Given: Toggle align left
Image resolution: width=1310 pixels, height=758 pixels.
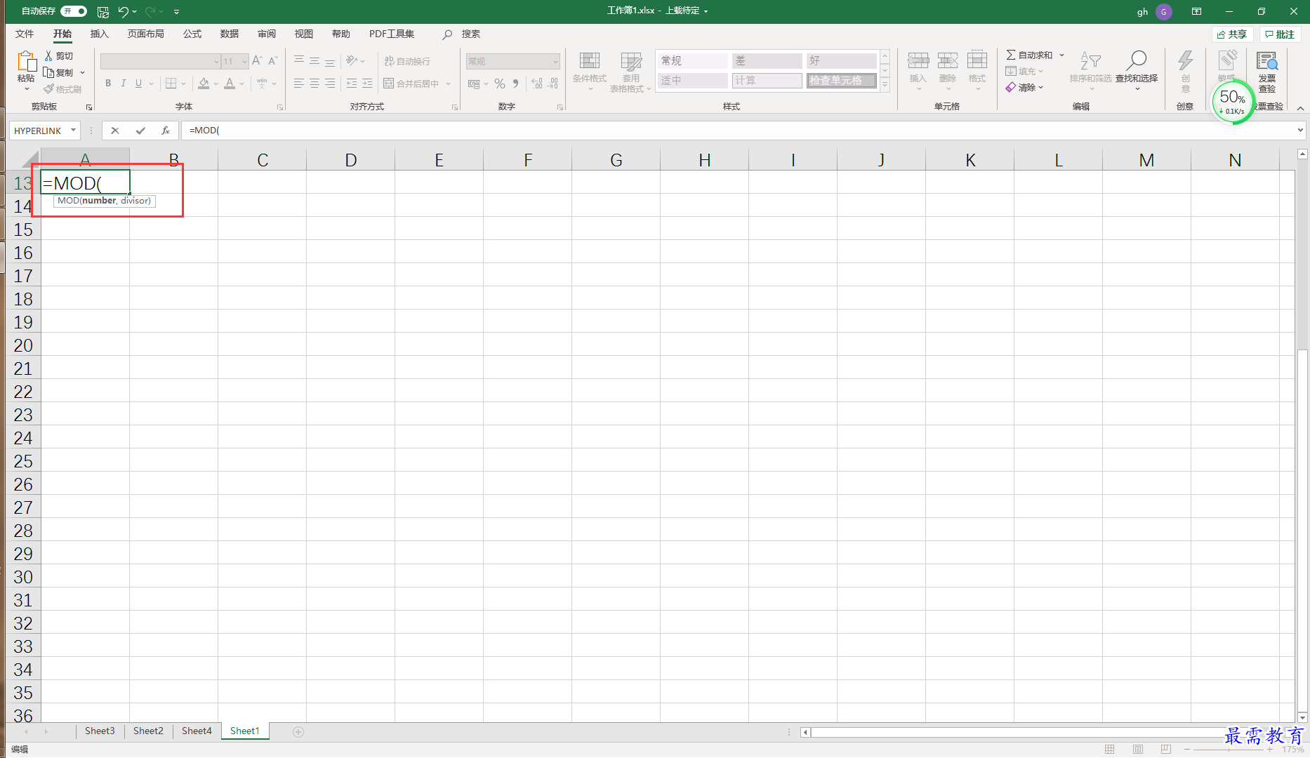Looking at the screenshot, I should (x=299, y=84).
